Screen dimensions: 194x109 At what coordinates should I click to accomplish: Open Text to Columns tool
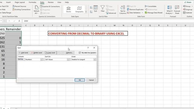click(x=122, y=10)
